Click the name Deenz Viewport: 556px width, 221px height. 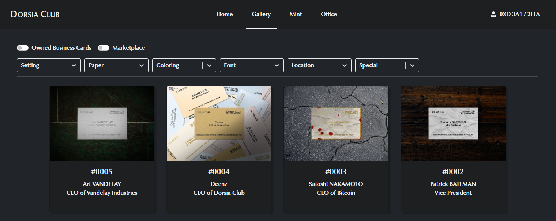coord(219,184)
